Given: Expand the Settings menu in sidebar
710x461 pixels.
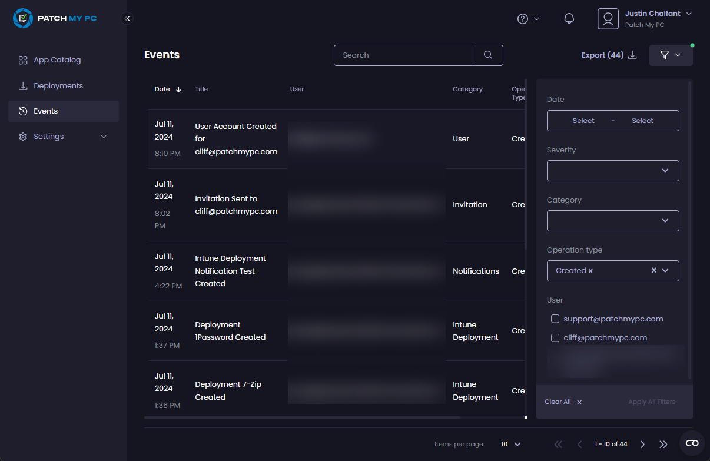Looking at the screenshot, I should tap(104, 136).
